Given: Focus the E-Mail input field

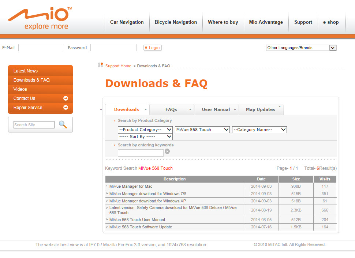Looking at the screenshot, I should [x=41, y=48].
